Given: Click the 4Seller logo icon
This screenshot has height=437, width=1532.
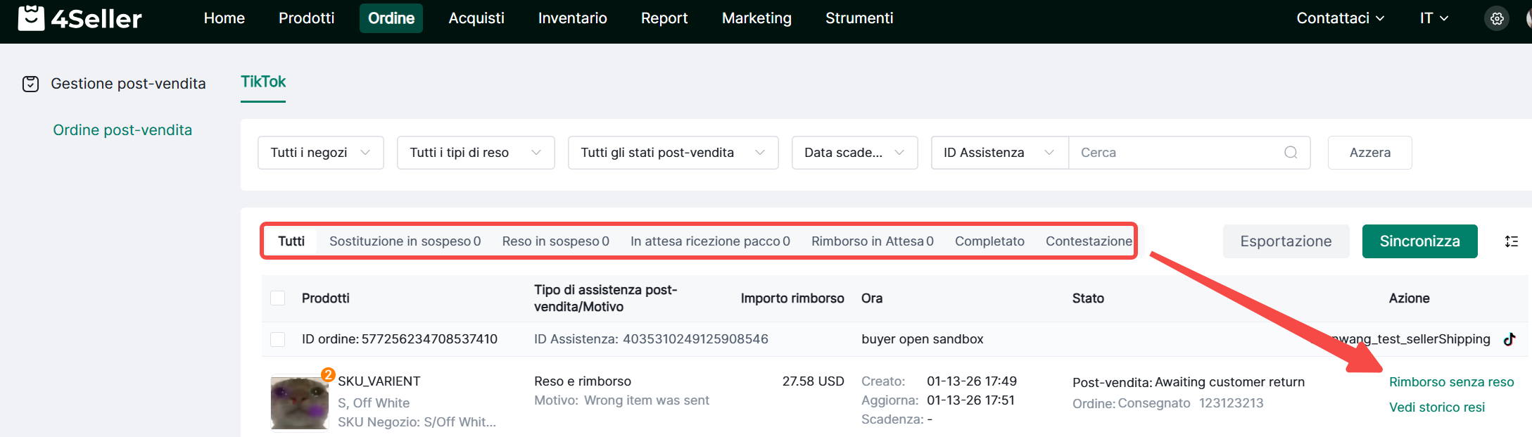Looking at the screenshot, I should 31,18.
